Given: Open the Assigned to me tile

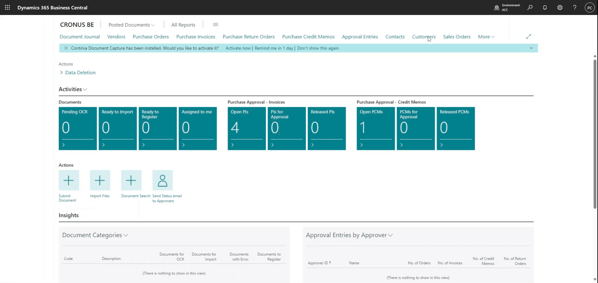Looking at the screenshot, I should tap(198, 128).
